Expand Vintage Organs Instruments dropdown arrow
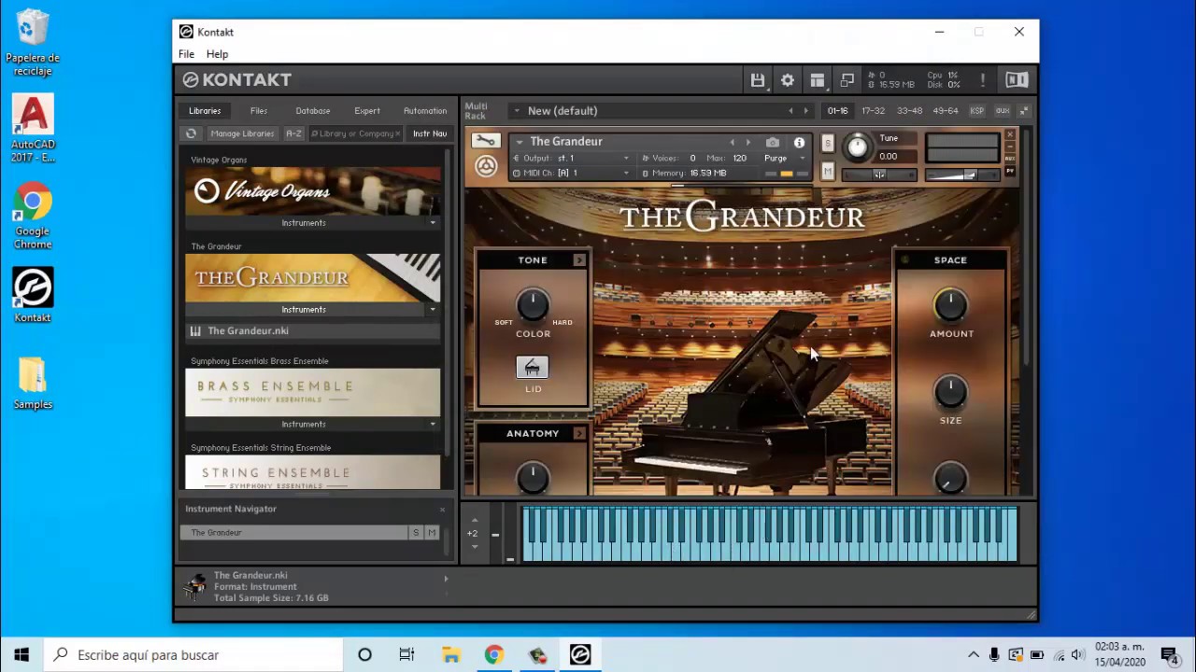This screenshot has height=672, width=1196. pyautogui.click(x=433, y=223)
